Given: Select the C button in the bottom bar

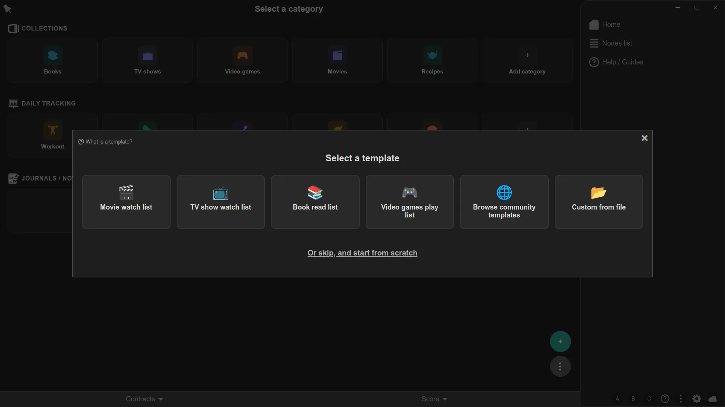Looking at the screenshot, I should (x=649, y=399).
